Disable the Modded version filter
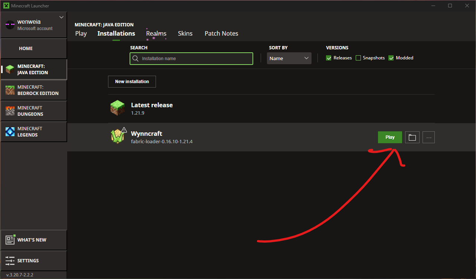Viewport: 476px width, 279px height. coord(391,58)
